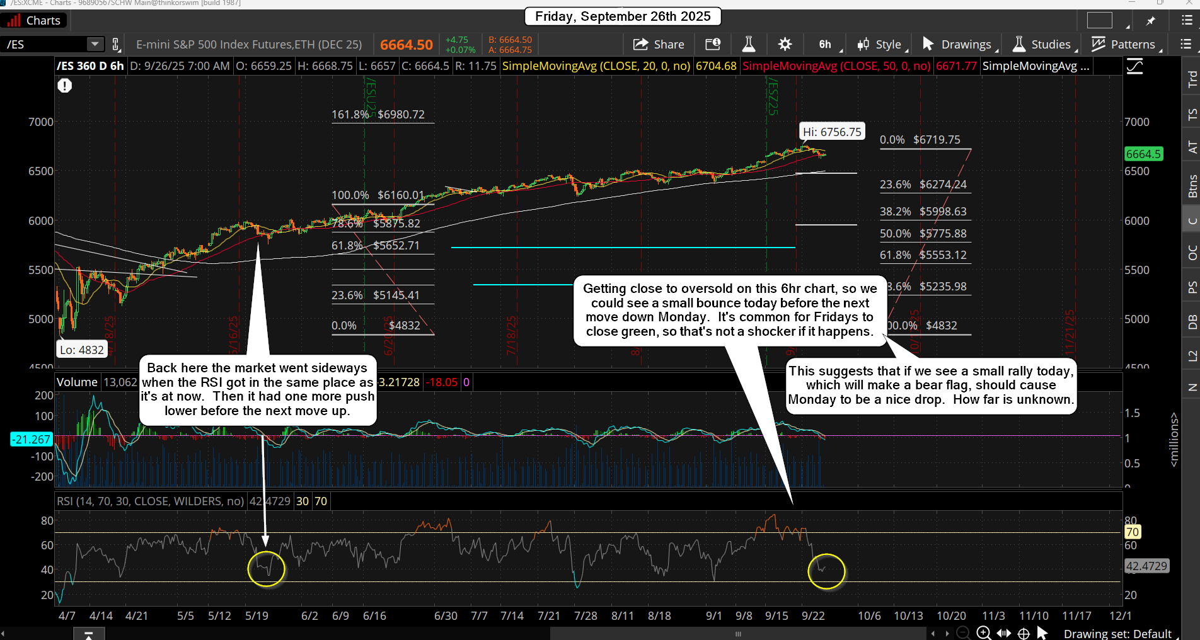Open the flask Edit Studies icon

tap(749, 44)
